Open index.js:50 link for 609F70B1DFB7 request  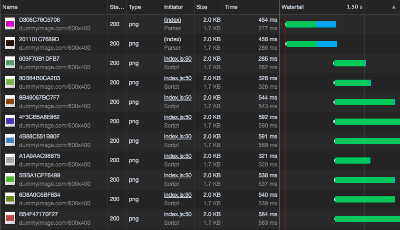coord(177,59)
